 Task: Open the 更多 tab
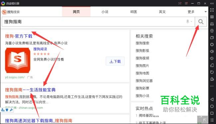click(x=191, y=12)
